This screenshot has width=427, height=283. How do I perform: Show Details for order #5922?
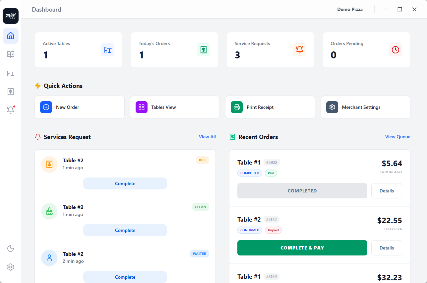[x=387, y=190]
